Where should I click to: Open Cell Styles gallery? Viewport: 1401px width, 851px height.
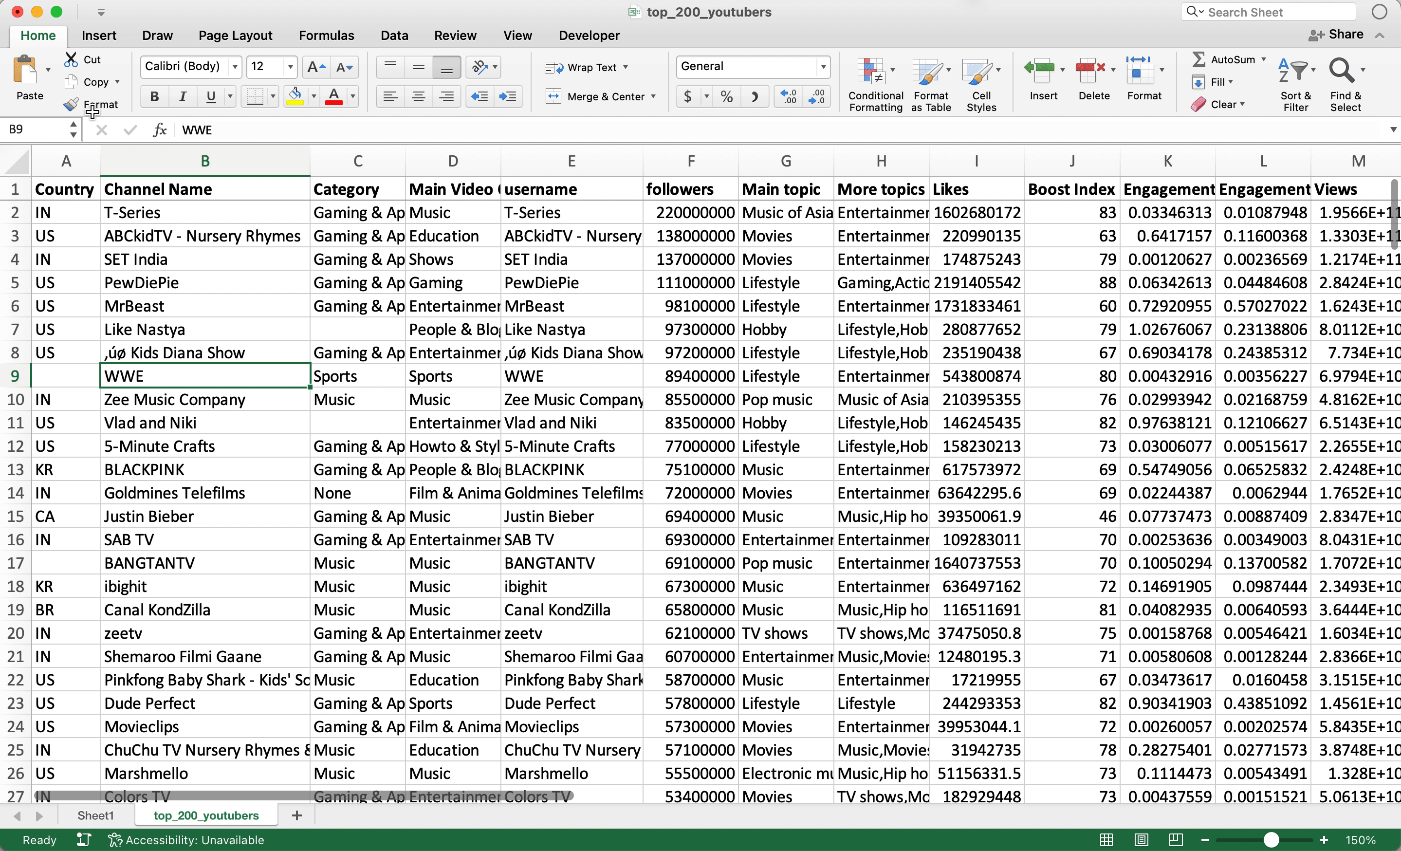(981, 84)
